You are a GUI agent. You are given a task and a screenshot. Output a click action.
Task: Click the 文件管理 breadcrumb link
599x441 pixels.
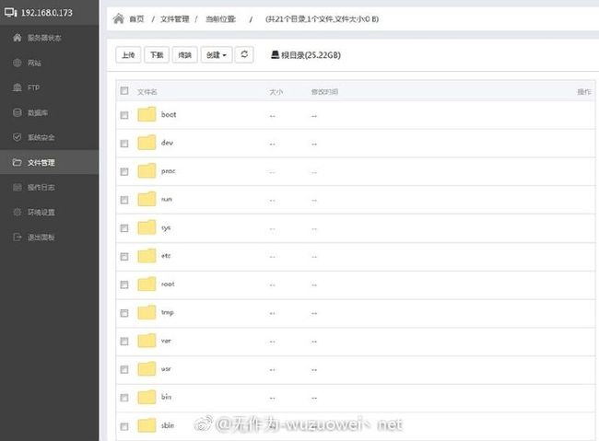(174, 19)
